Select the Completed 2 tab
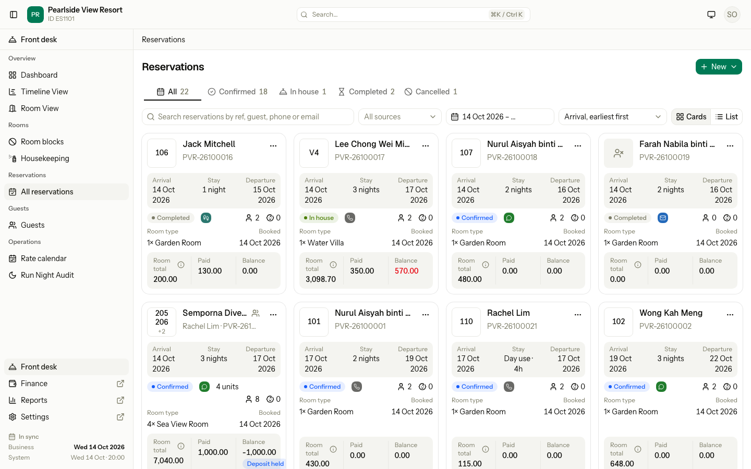This screenshot has height=469, width=751. [x=366, y=92]
